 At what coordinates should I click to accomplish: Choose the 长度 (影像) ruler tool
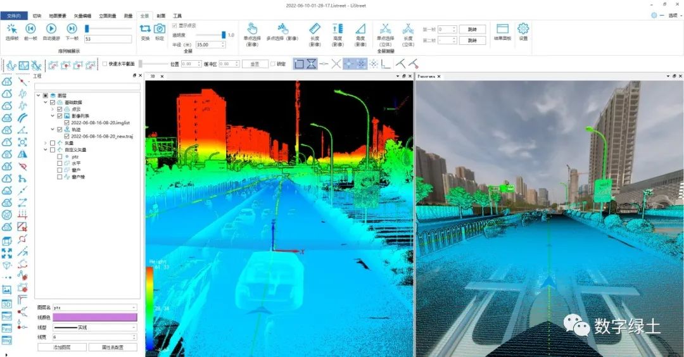[x=315, y=29]
